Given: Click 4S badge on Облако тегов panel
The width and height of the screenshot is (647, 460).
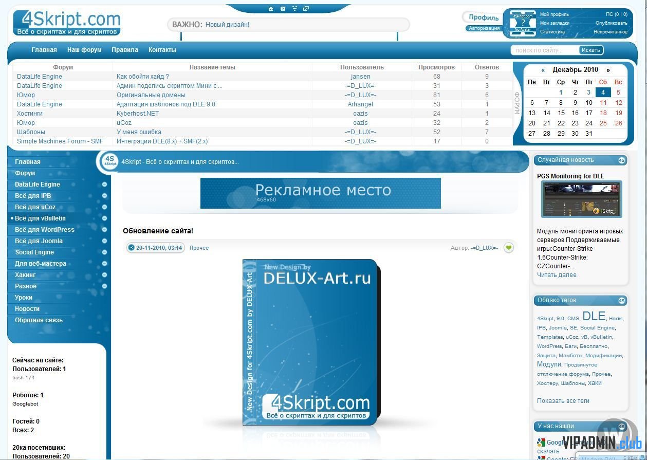Looking at the screenshot, I should pos(622,301).
